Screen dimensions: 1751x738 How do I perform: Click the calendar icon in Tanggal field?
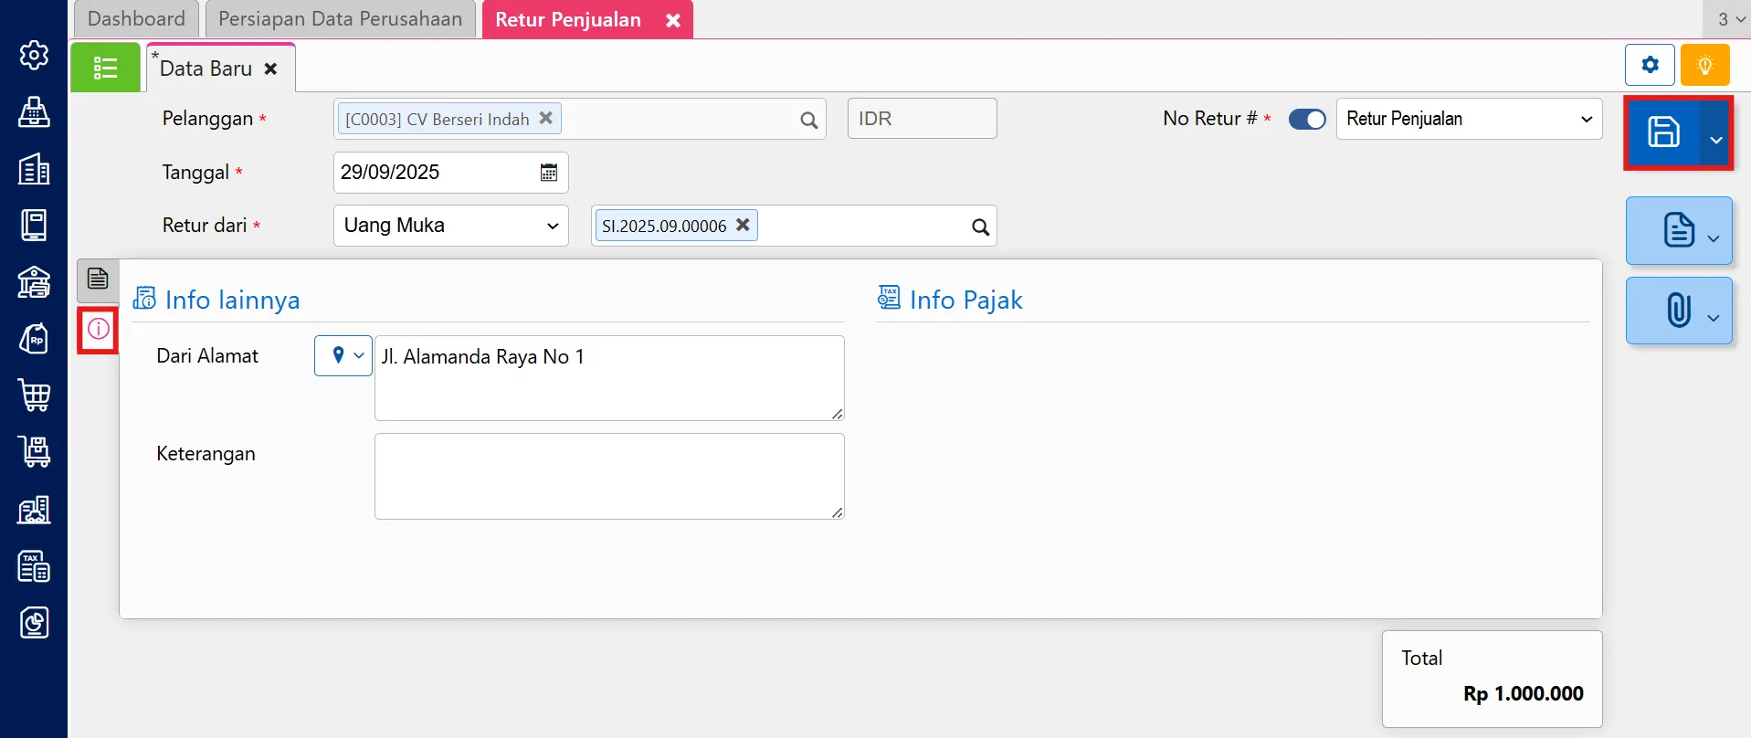click(x=548, y=173)
